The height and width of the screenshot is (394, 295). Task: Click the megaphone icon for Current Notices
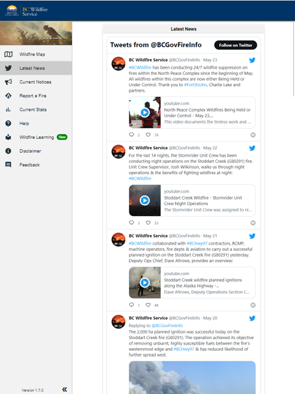click(8, 82)
